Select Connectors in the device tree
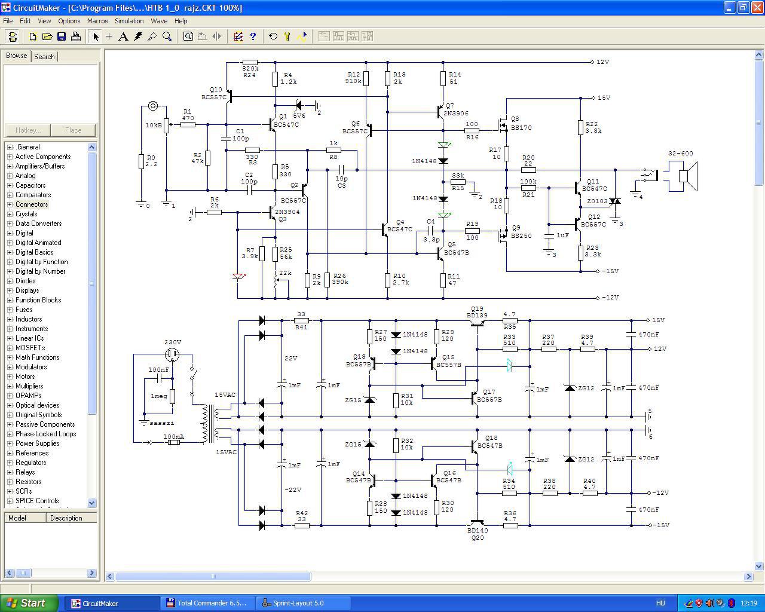Screen dimensions: 765x612 [32, 204]
